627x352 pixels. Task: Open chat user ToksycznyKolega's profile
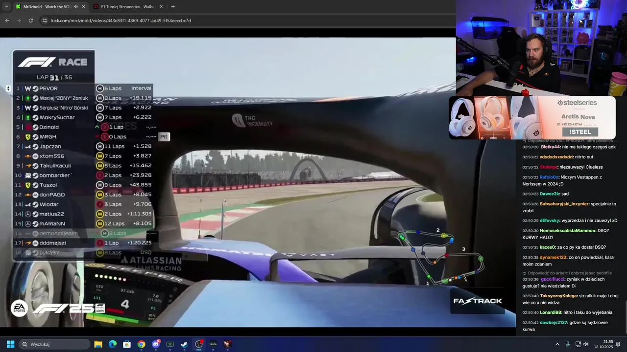click(558, 296)
